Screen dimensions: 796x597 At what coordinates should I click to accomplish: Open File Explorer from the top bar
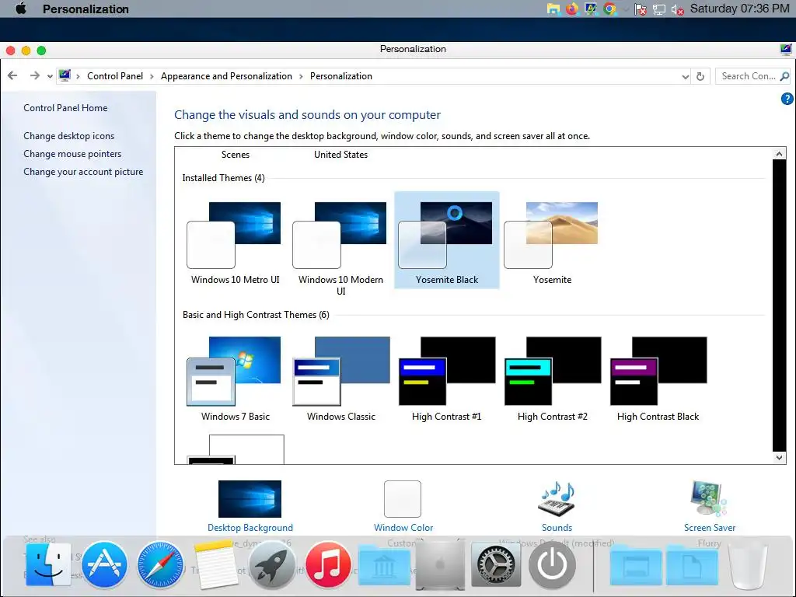[x=553, y=9]
